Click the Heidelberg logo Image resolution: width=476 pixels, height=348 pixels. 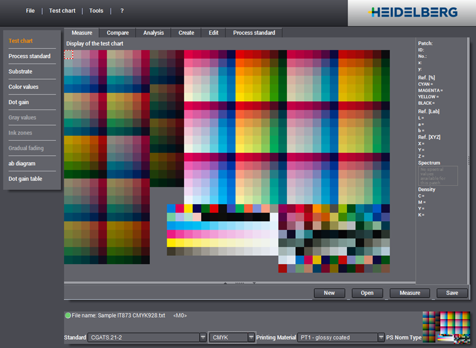click(x=412, y=12)
